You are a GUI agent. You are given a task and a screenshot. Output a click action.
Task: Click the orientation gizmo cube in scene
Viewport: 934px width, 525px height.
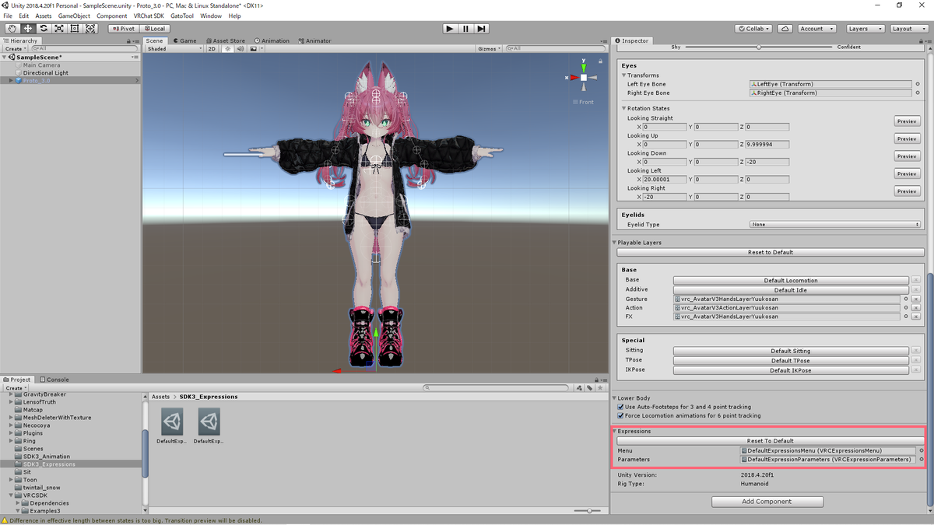pos(584,77)
